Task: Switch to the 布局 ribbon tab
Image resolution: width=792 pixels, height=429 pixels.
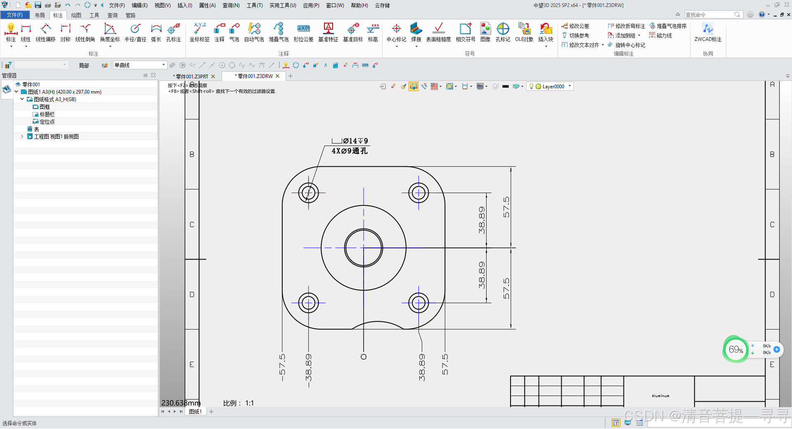Action: click(40, 15)
